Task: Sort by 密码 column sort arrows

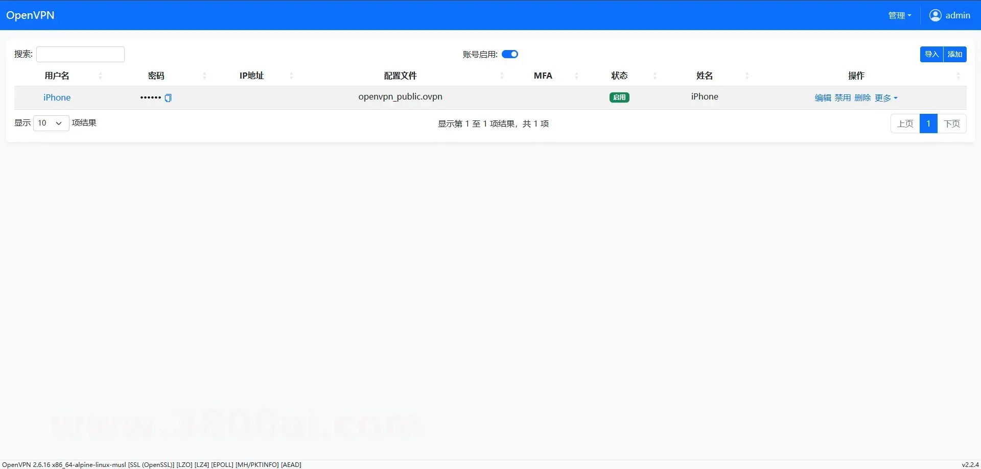Action: [204, 76]
